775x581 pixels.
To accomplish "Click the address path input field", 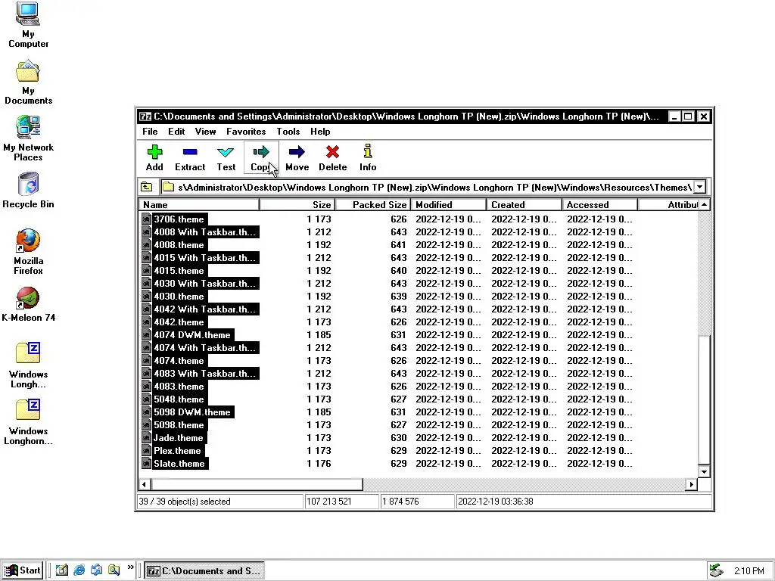I will 427,188.
